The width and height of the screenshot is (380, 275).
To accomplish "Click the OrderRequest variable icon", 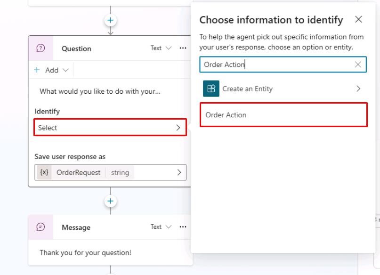I will tap(44, 172).
